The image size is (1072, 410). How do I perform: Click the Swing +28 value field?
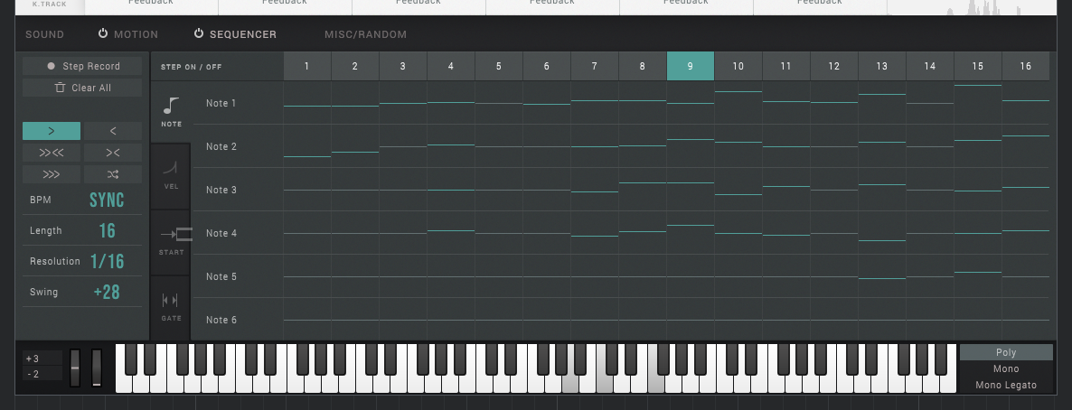pos(107,293)
